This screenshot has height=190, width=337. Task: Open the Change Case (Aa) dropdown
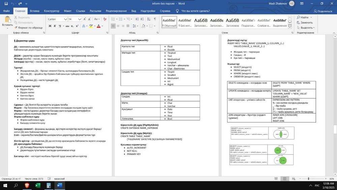97,19
